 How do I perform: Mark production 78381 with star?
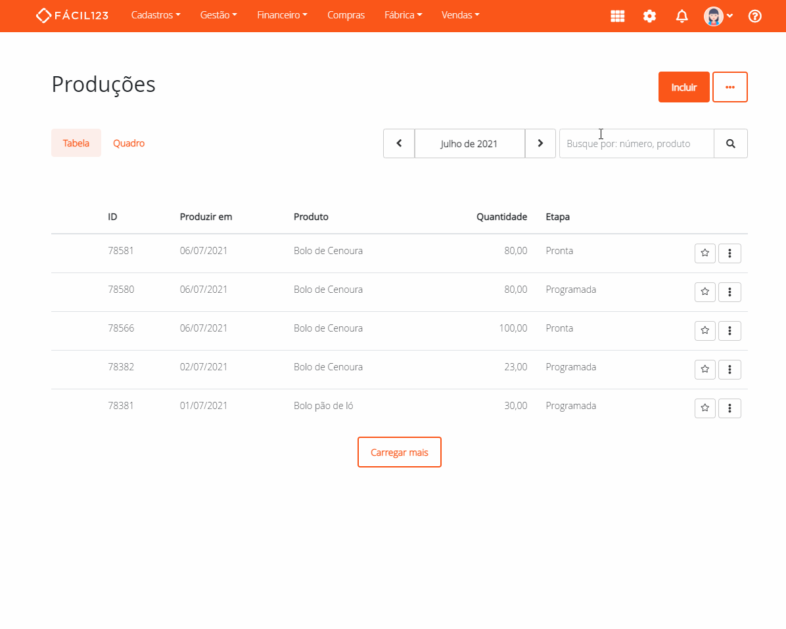705,408
